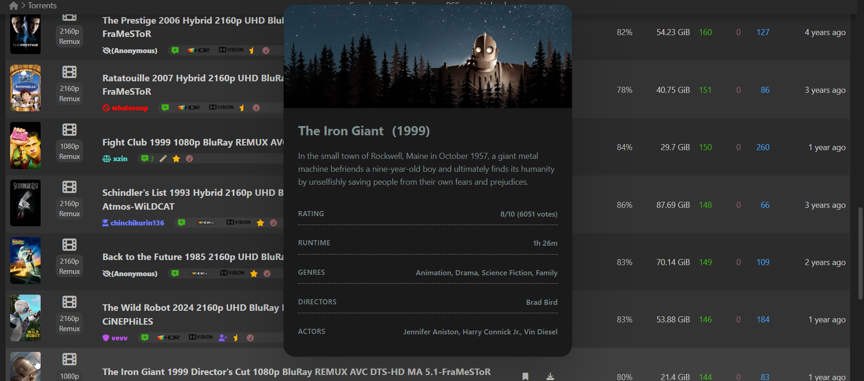Open uploader profile chinchikurin136
This screenshot has height=381, width=864.
tap(133, 223)
